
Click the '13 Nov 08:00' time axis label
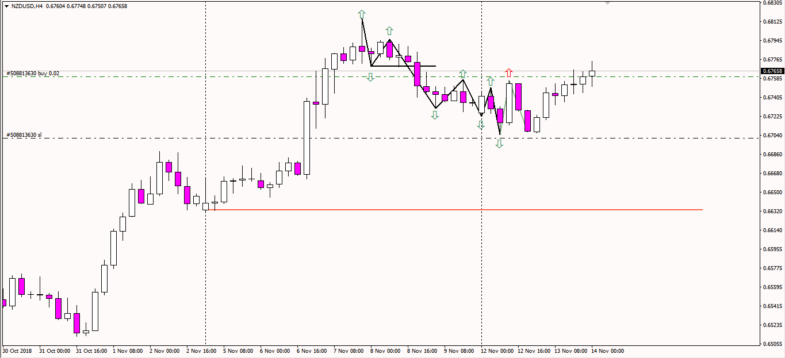tap(570, 351)
